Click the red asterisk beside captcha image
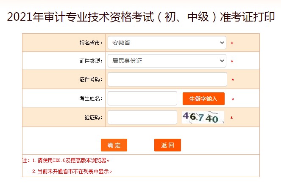The height and width of the screenshot is (186, 281). point(231,118)
